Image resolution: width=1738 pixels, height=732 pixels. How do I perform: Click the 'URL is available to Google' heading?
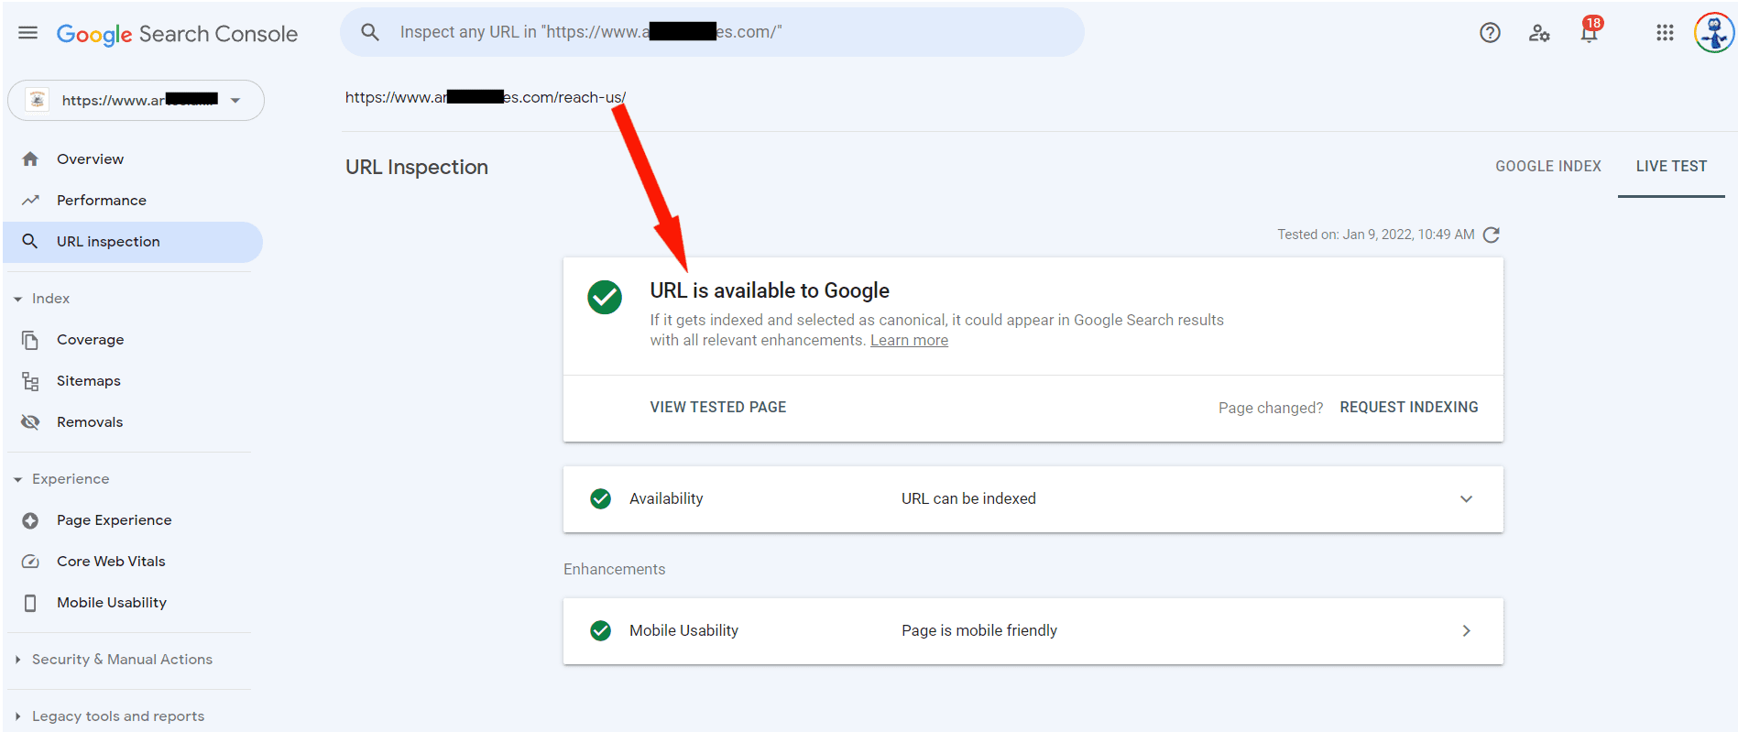[770, 290]
